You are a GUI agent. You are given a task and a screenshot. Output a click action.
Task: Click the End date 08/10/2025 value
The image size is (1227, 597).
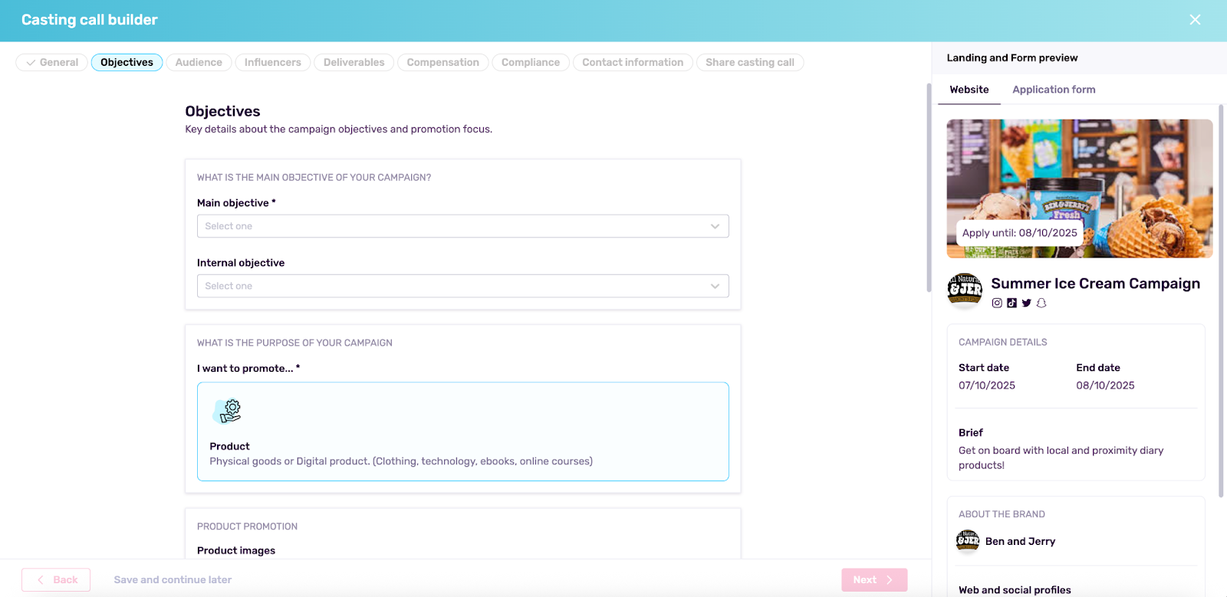[x=1105, y=385]
